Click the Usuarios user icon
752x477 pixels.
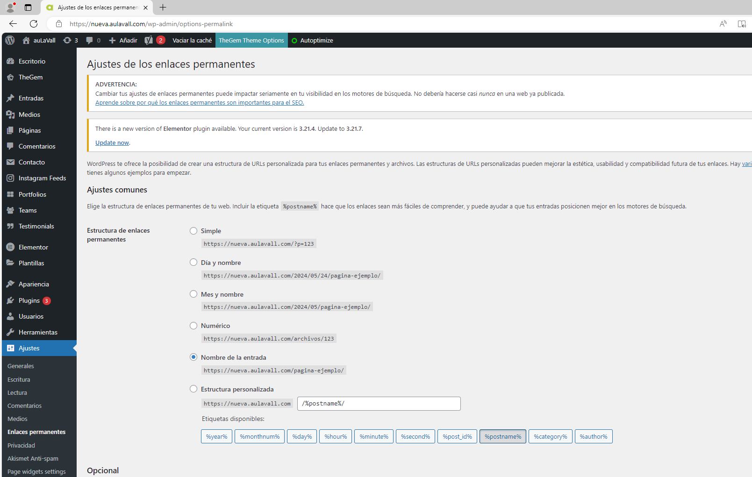click(x=10, y=316)
